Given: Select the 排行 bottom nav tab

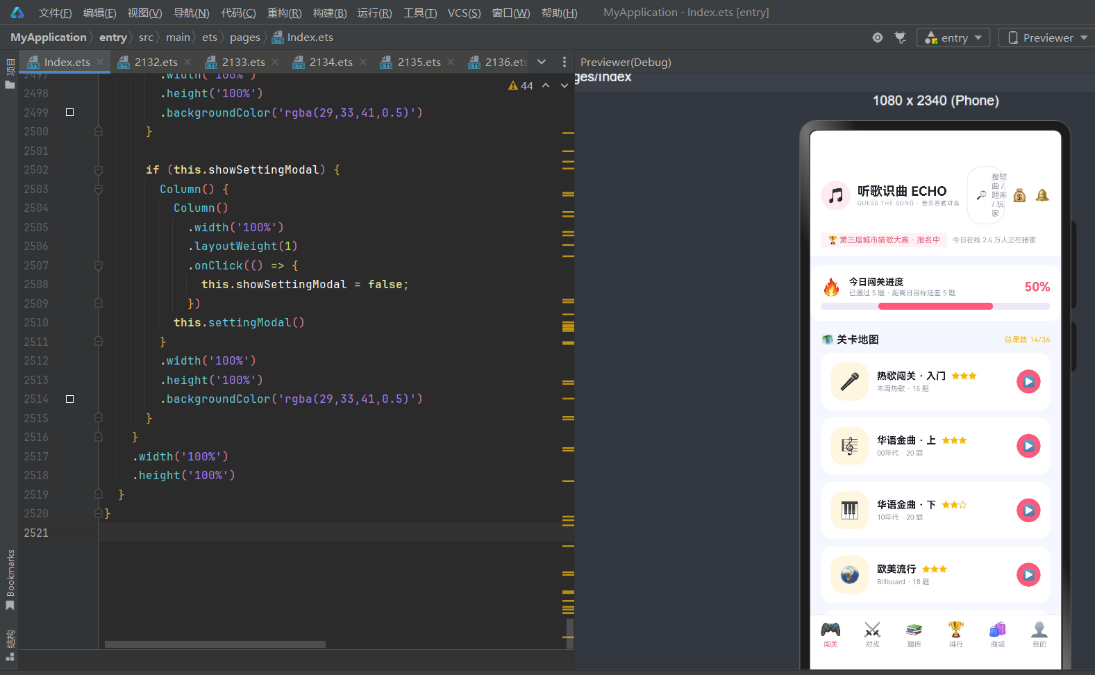Looking at the screenshot, I should pos(956,635).
